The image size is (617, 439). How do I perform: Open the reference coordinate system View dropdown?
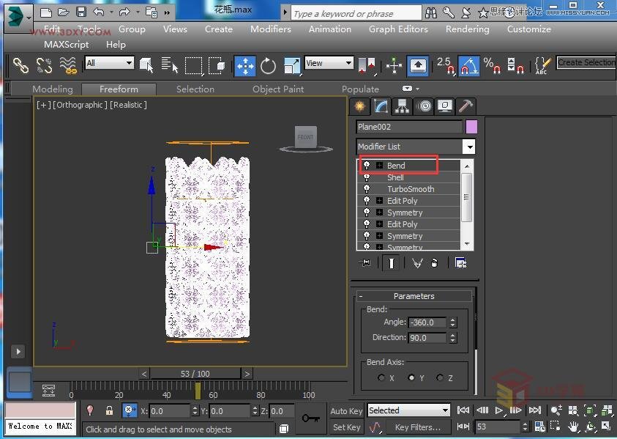(x=329, y=62)
